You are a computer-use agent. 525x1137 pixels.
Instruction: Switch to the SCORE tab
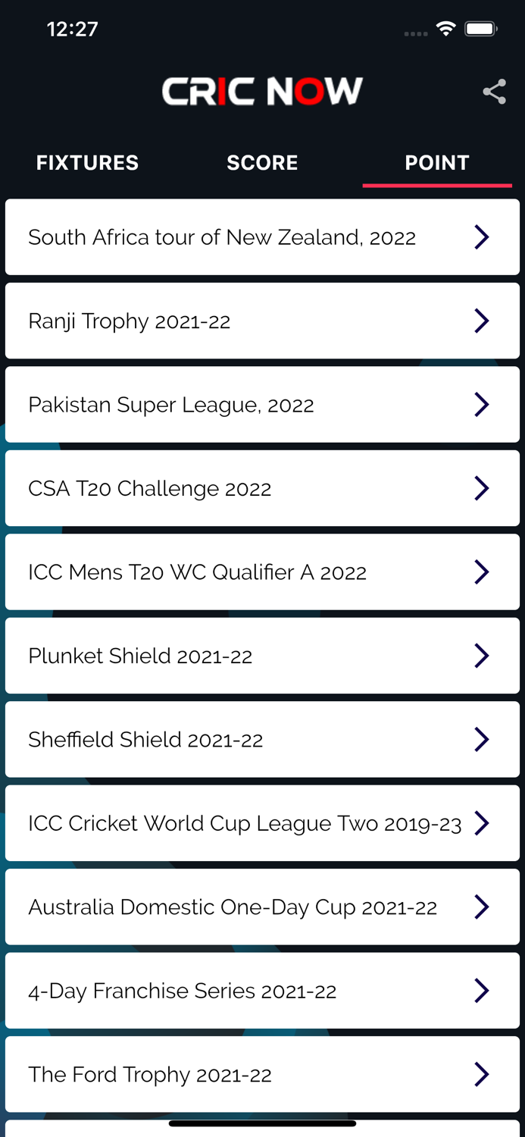tap(262, 162)
